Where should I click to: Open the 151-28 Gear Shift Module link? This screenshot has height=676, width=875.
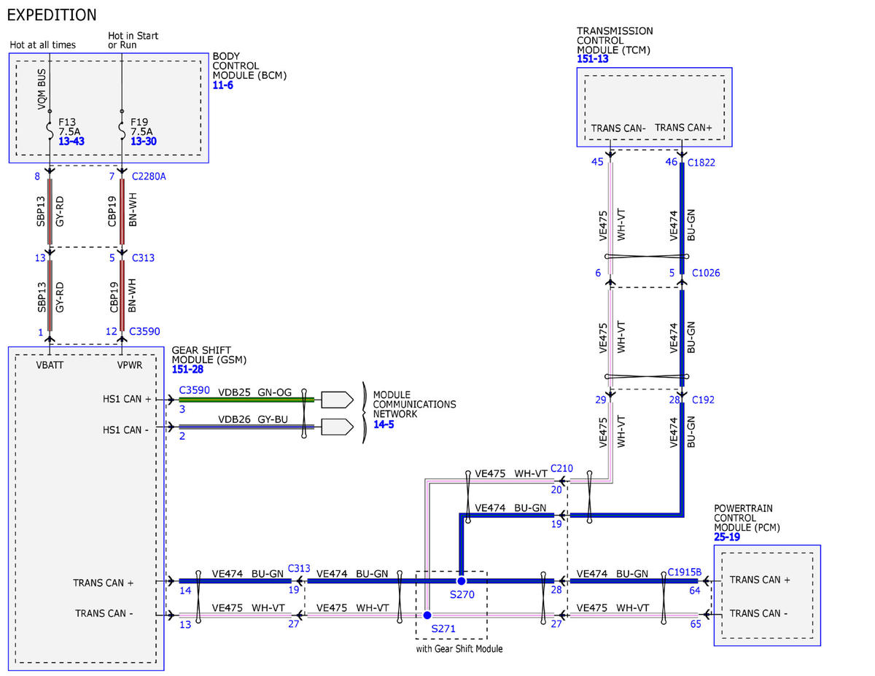point(187,370)
